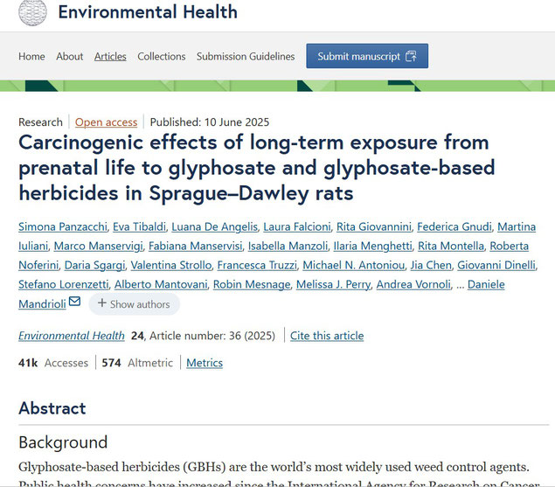
Task: Click the Submit manuscript button
Action: (367, 56)
